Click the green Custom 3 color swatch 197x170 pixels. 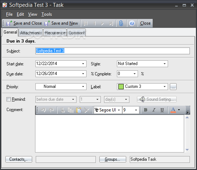click(x=121, y=87)
